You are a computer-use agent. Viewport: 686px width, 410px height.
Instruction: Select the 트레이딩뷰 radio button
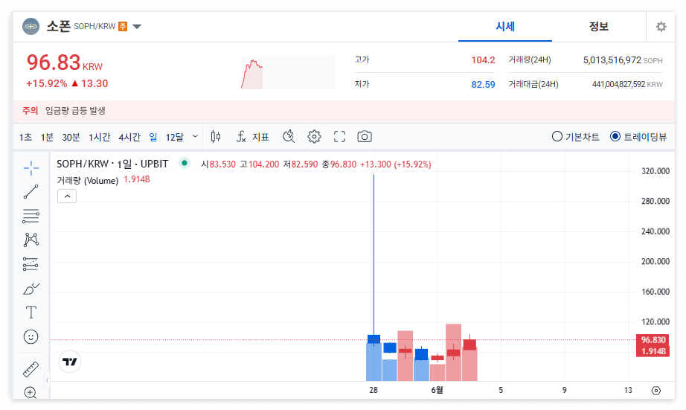(615, 137)
